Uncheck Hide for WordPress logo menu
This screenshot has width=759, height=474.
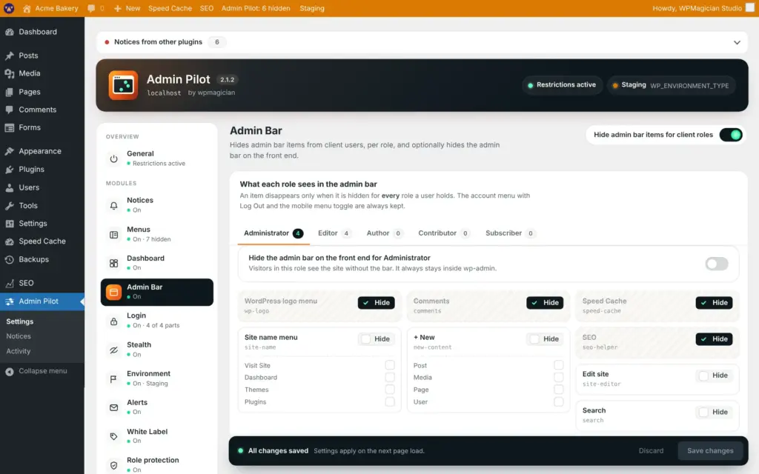(x=376, y=303)
